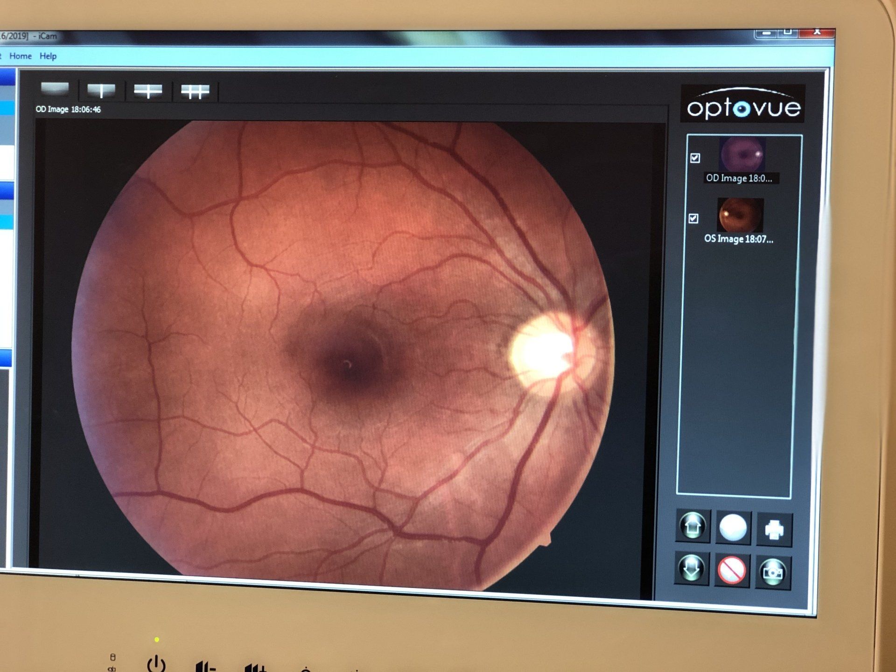Viewport: 896px width, 672px height.
Task: Open the Home menu
Action: (x=21, y=56)
